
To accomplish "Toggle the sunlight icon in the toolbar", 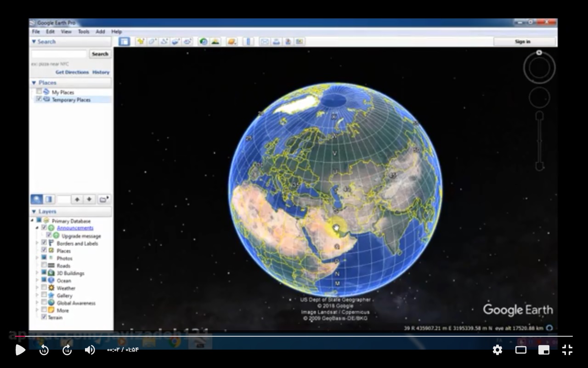I will click(215, 41).
